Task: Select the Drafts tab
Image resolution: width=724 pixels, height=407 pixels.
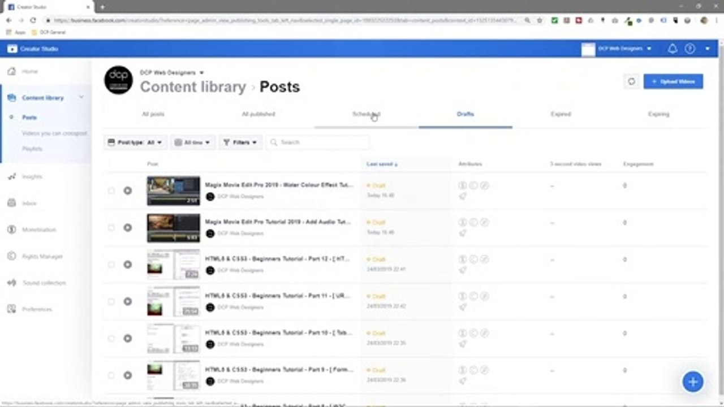Action: [x=466, y=114]
